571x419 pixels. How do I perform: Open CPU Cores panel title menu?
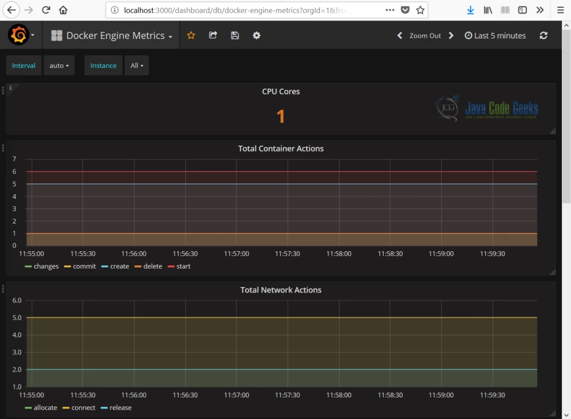(281, 91)
